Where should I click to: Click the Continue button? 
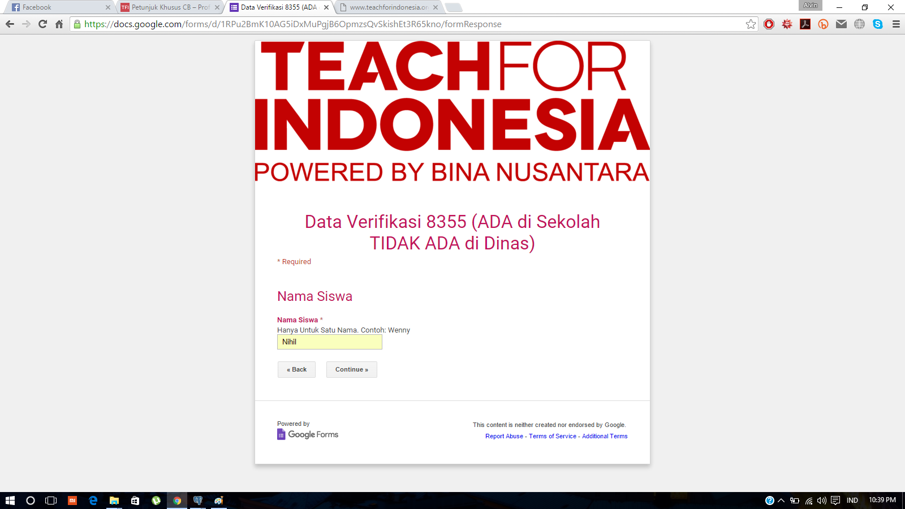click(x=351, y=369)
